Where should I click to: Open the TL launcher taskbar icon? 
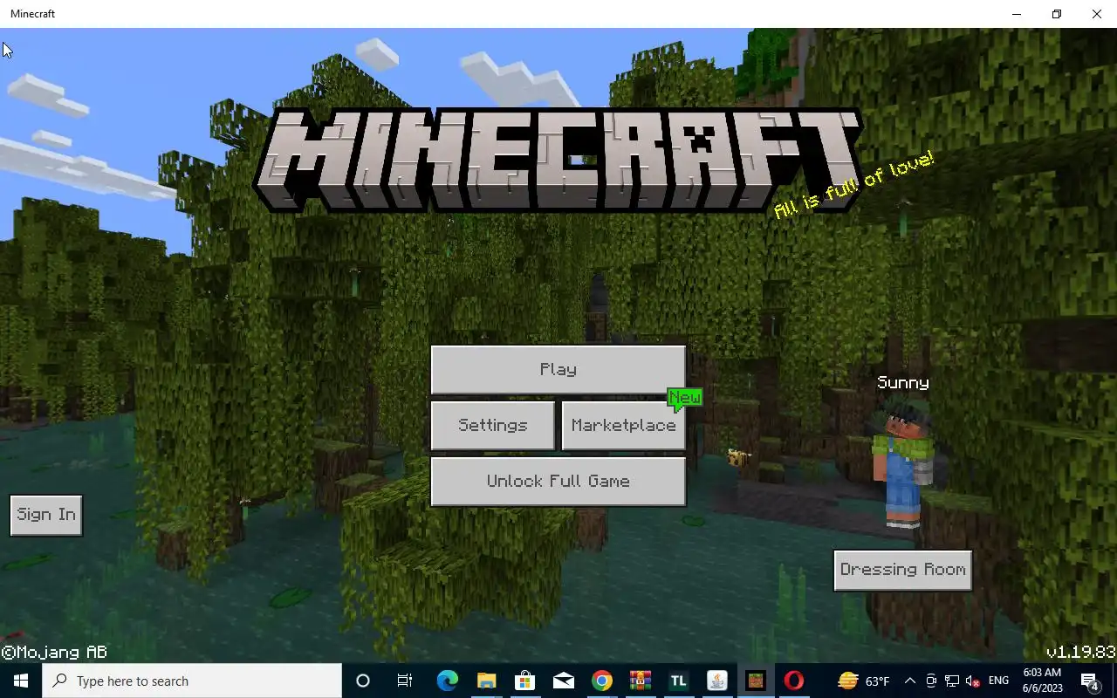click(x=678, y=681)
